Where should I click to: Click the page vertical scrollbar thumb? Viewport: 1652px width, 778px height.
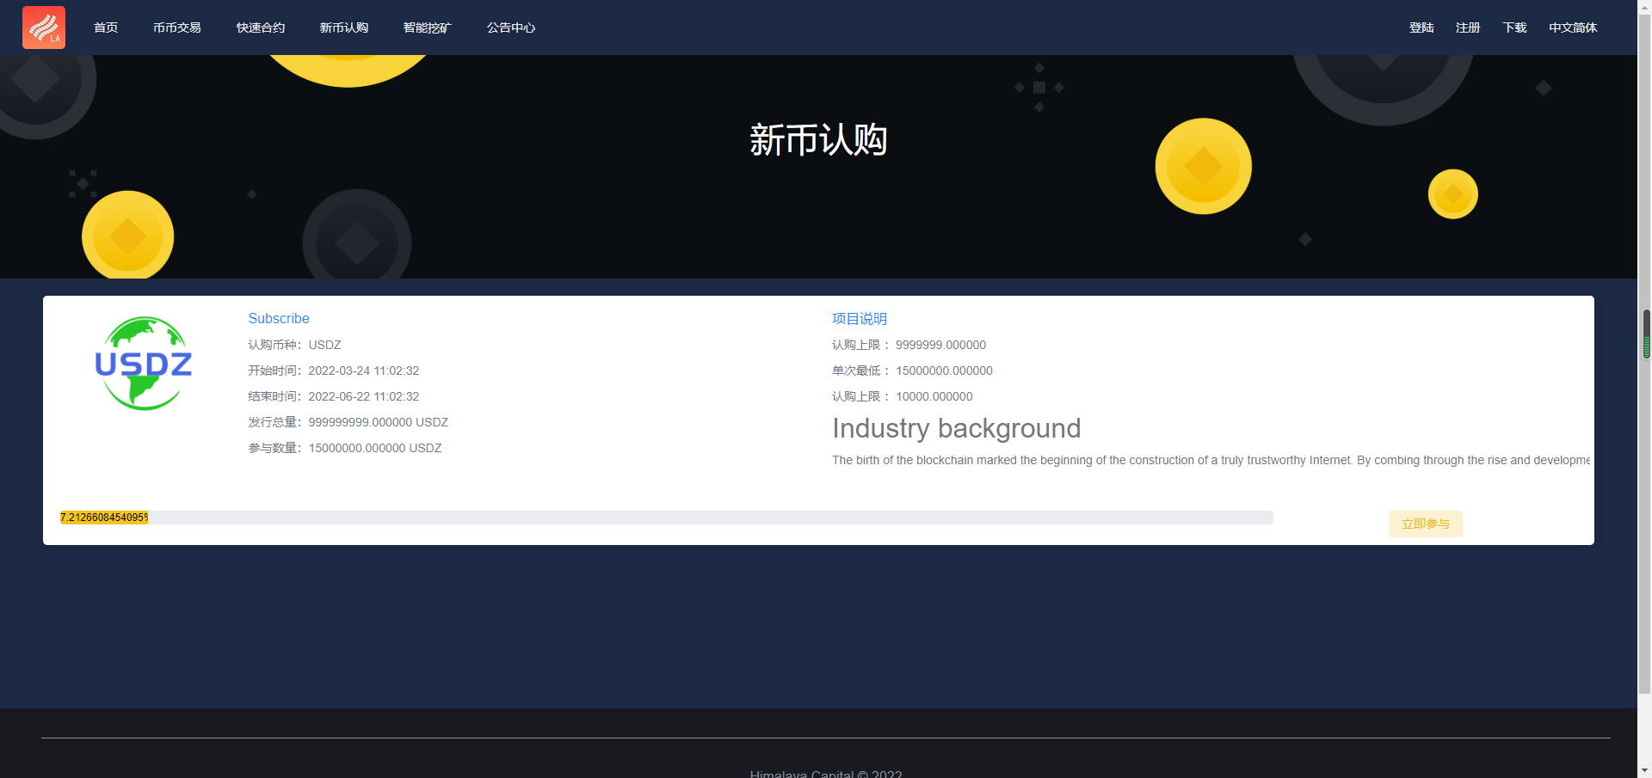point(1646,334)
